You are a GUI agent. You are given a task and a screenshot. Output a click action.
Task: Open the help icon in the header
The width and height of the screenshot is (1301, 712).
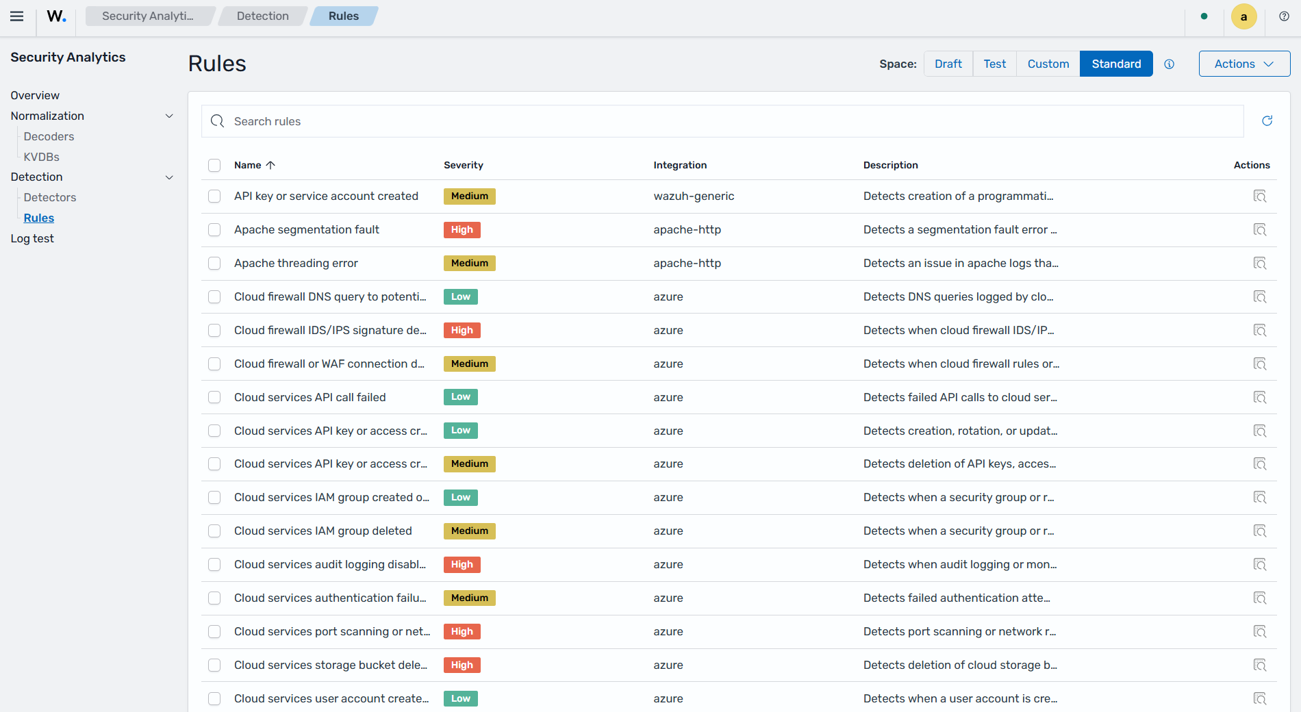pyautogui.click(x=1285, y=16)
